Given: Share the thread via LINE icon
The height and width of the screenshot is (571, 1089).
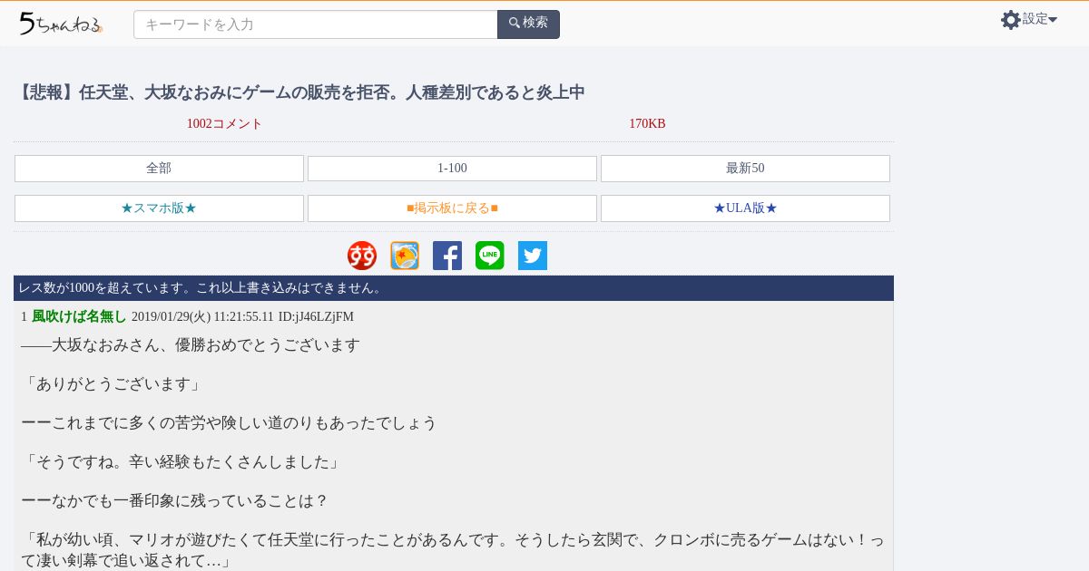Looking at the screenshot, I should 490,256.
